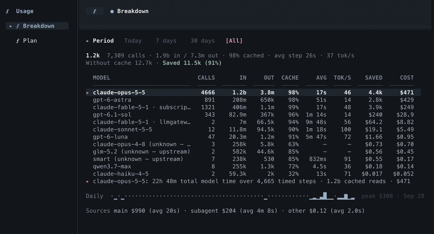The height and width of the screenshot is (234, 434).
Task: Select the claude-fable-5-1 subscription row
Action: tap(253, 107)
